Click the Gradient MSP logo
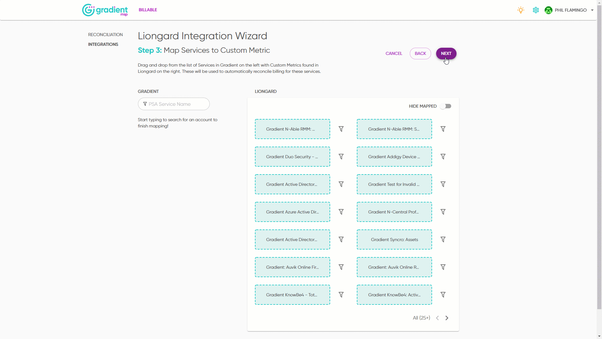 [105, 10]
